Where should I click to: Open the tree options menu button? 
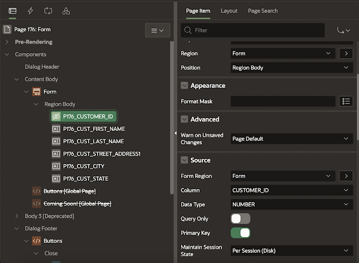click(x=158, y=30)
